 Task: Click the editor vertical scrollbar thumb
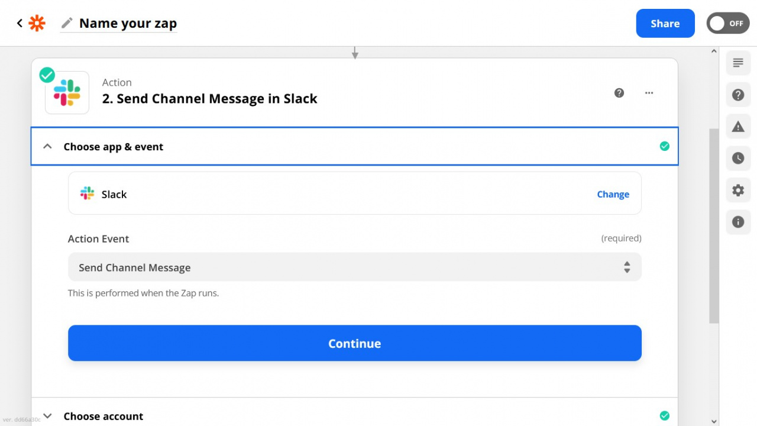[714, 225]
